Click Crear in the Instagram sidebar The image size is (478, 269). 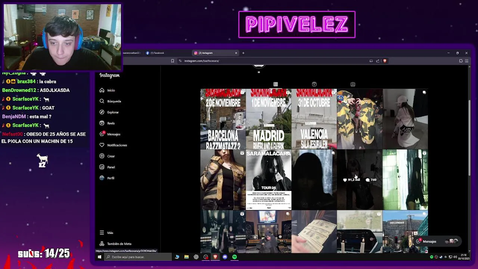pos(107,156)
